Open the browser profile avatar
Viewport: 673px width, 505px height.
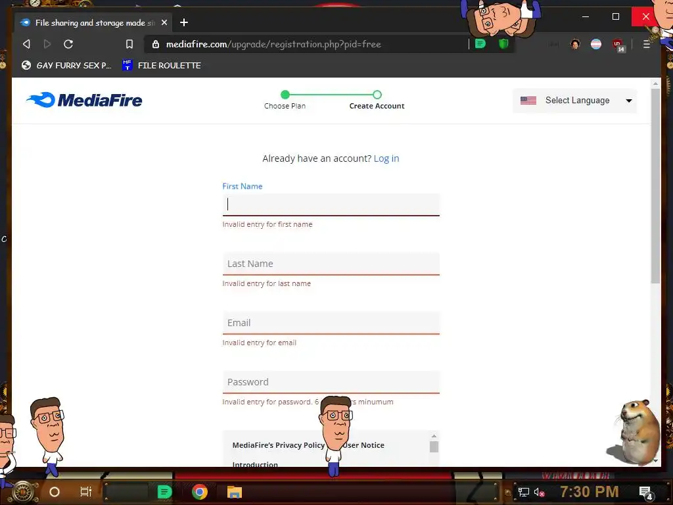pos(575,44)
